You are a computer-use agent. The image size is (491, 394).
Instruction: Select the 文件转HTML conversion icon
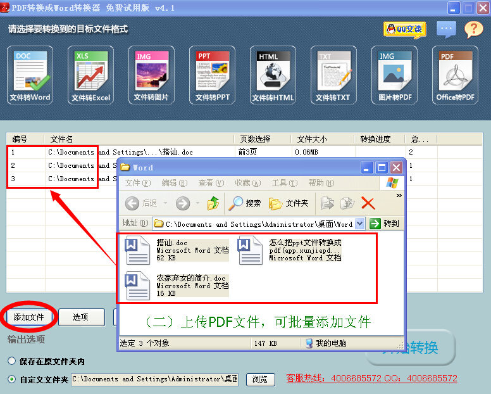pyautogui.click(x=273, y=75)
